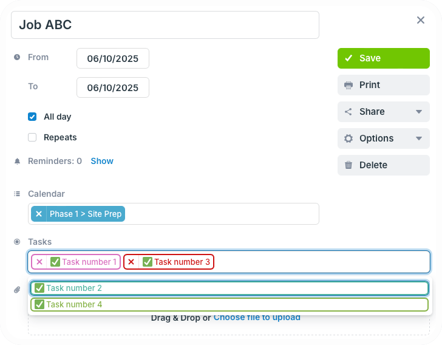Enable the Repeats checkbox
Image resolution: width=442 pixels, height=345 pixels.
[32, 137]
